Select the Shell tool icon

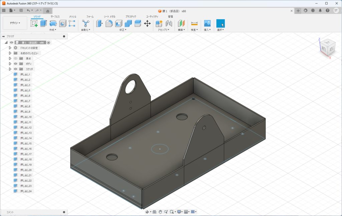coord(119,24)
